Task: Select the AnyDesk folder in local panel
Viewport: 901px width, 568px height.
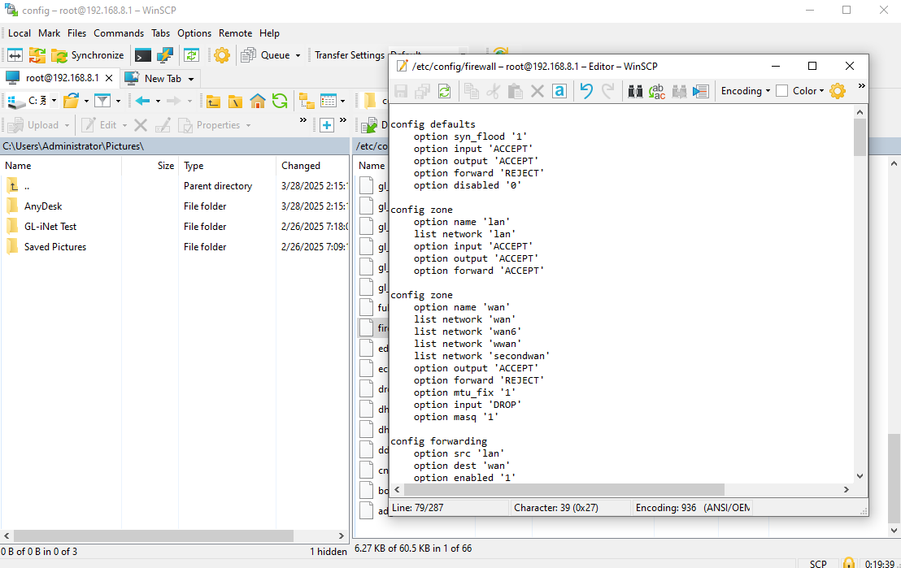Action: pyautogui.click(x=43, y=206)
